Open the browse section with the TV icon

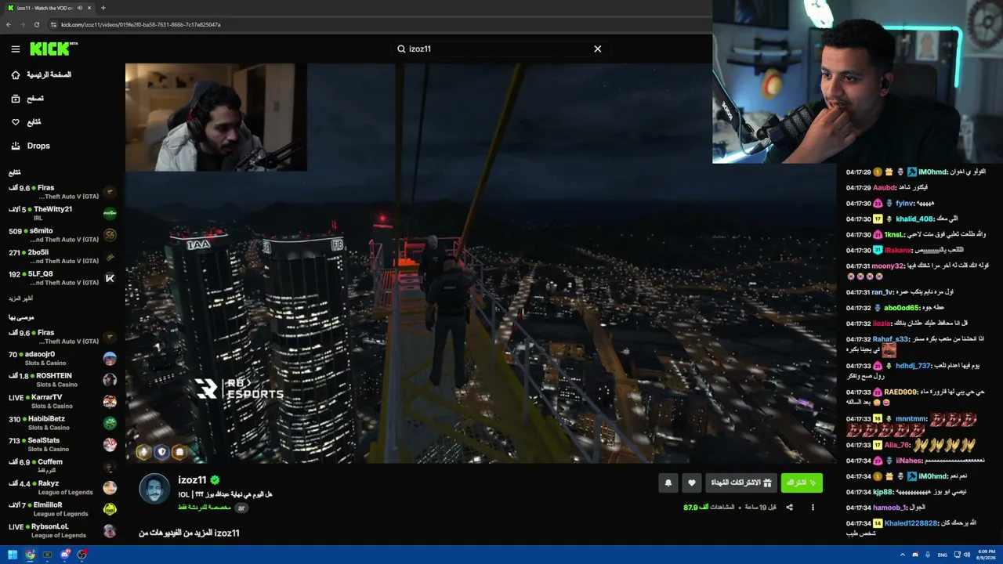[x=27, y=99]
